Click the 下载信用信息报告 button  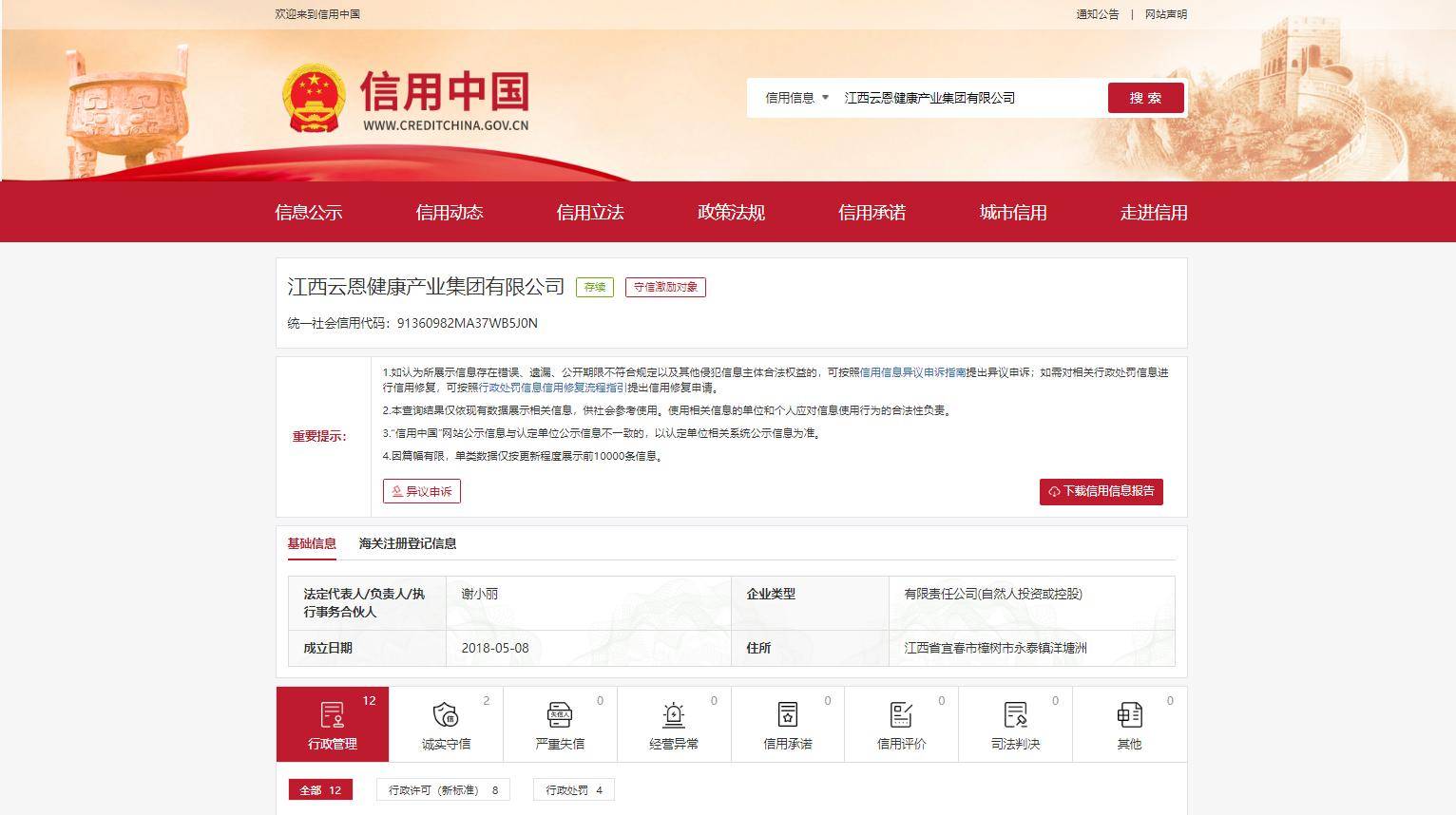pos(1101,491)
